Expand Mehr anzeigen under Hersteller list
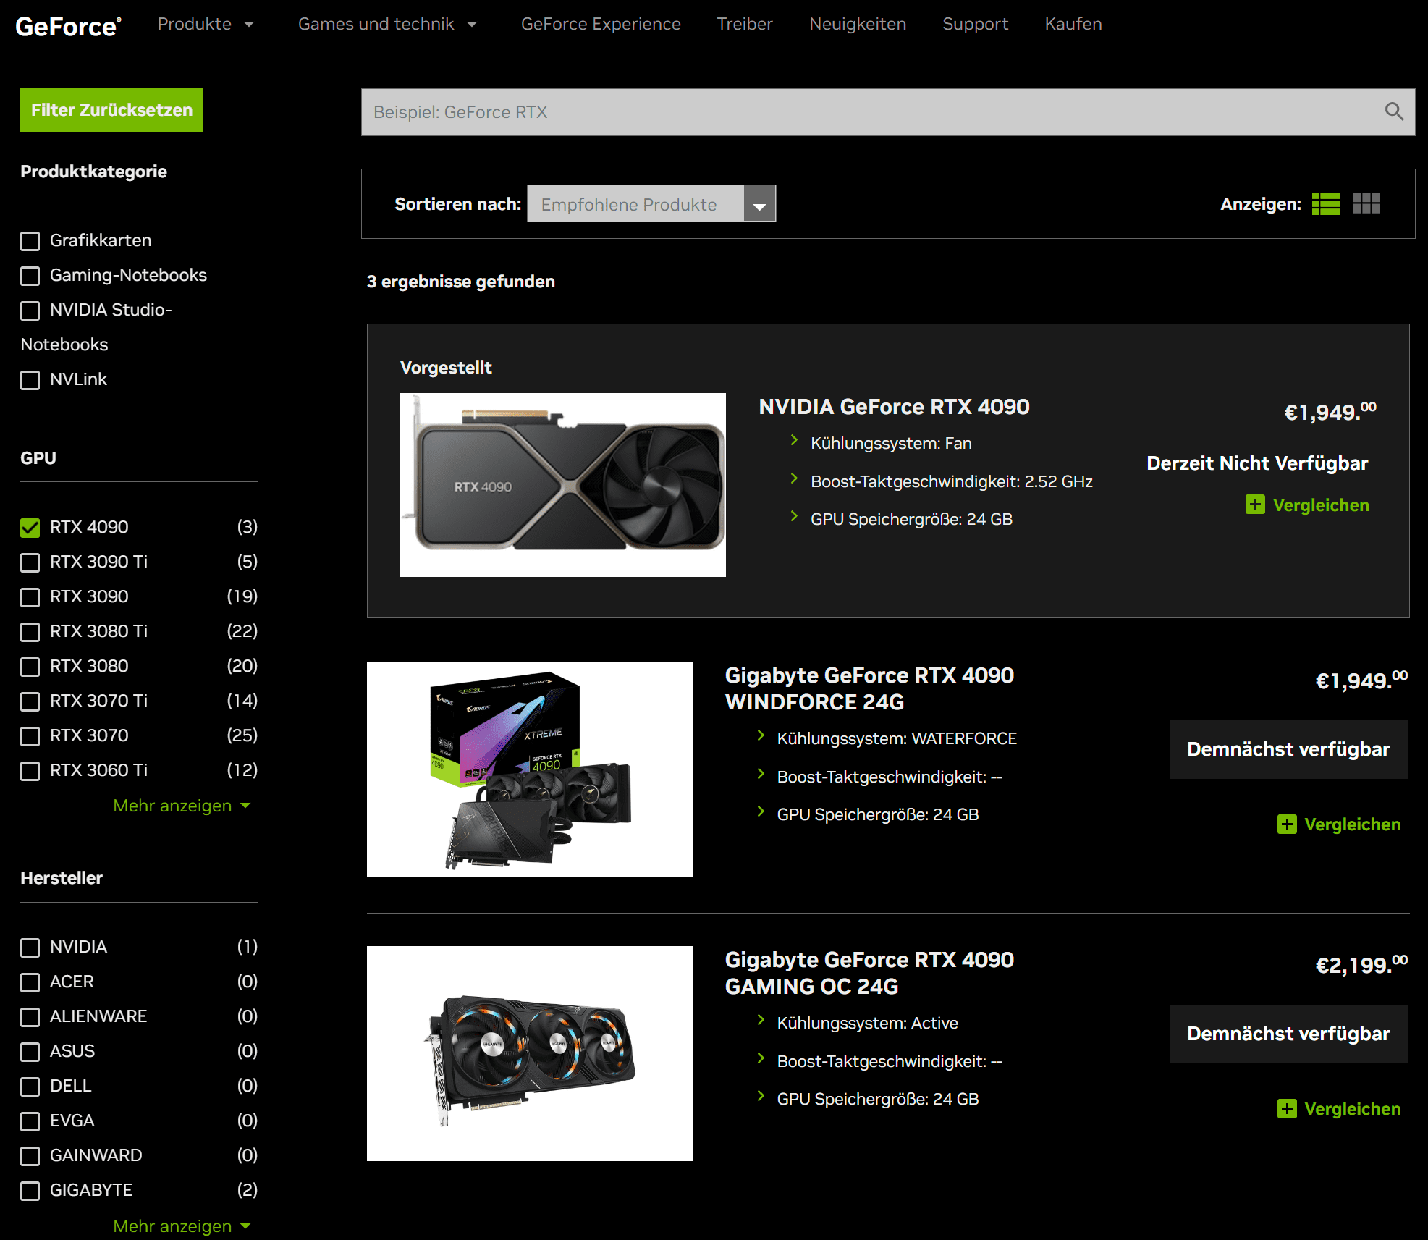The width and height of the screenshot is (1428, 1240). click(182, 1226)
